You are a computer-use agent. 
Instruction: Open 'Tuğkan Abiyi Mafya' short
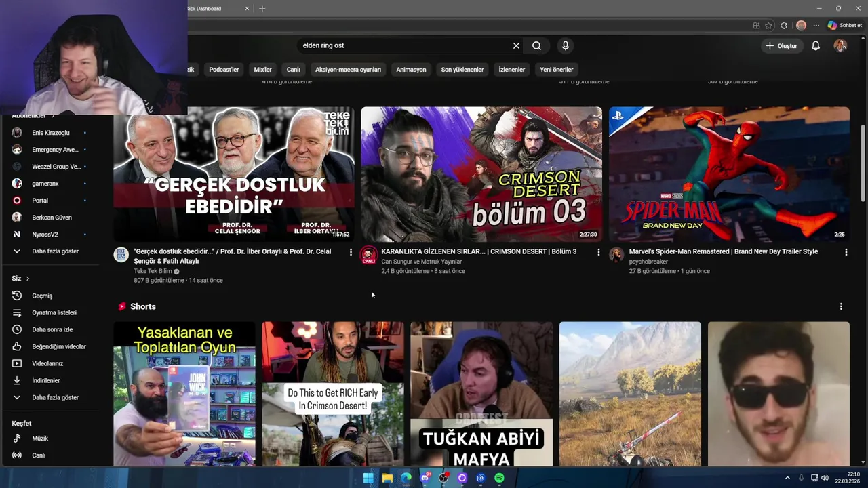click(481, 394)
